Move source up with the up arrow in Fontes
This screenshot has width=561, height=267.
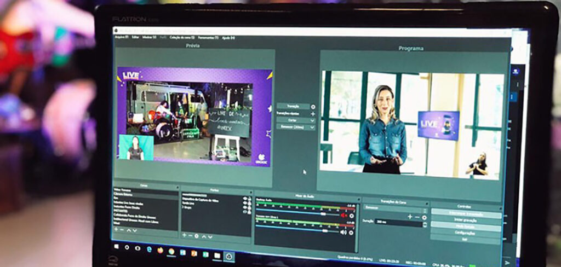click(204, 236)
